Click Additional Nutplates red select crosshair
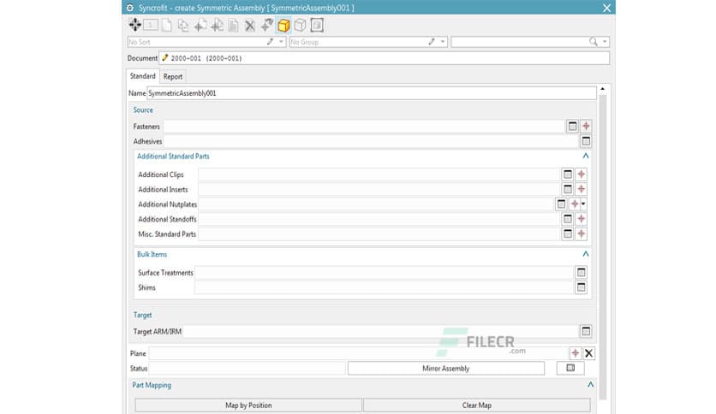 (575, 204)
